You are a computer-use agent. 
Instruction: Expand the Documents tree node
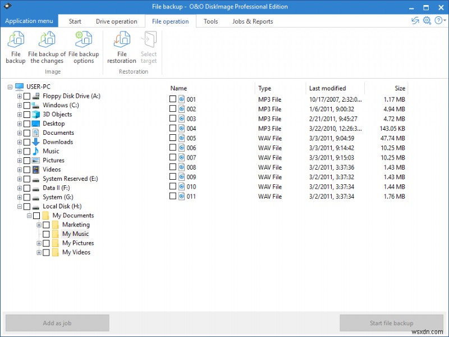(x=19, y=133)
